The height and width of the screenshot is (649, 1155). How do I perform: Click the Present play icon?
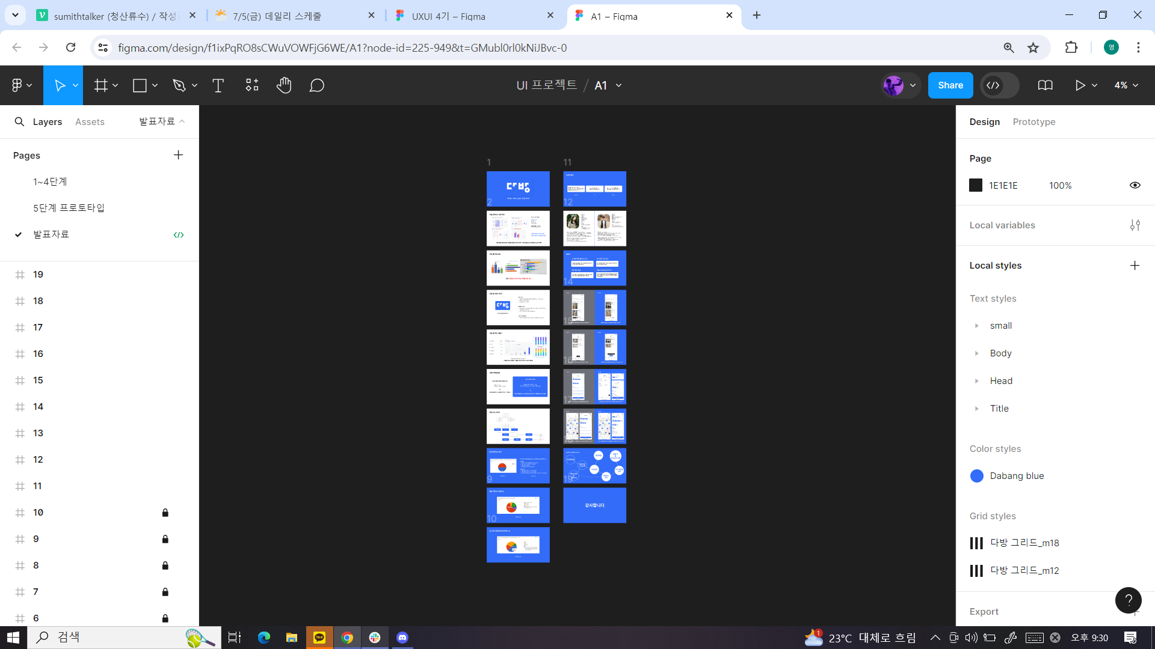pyautogui.click(x=1080, y=85)
